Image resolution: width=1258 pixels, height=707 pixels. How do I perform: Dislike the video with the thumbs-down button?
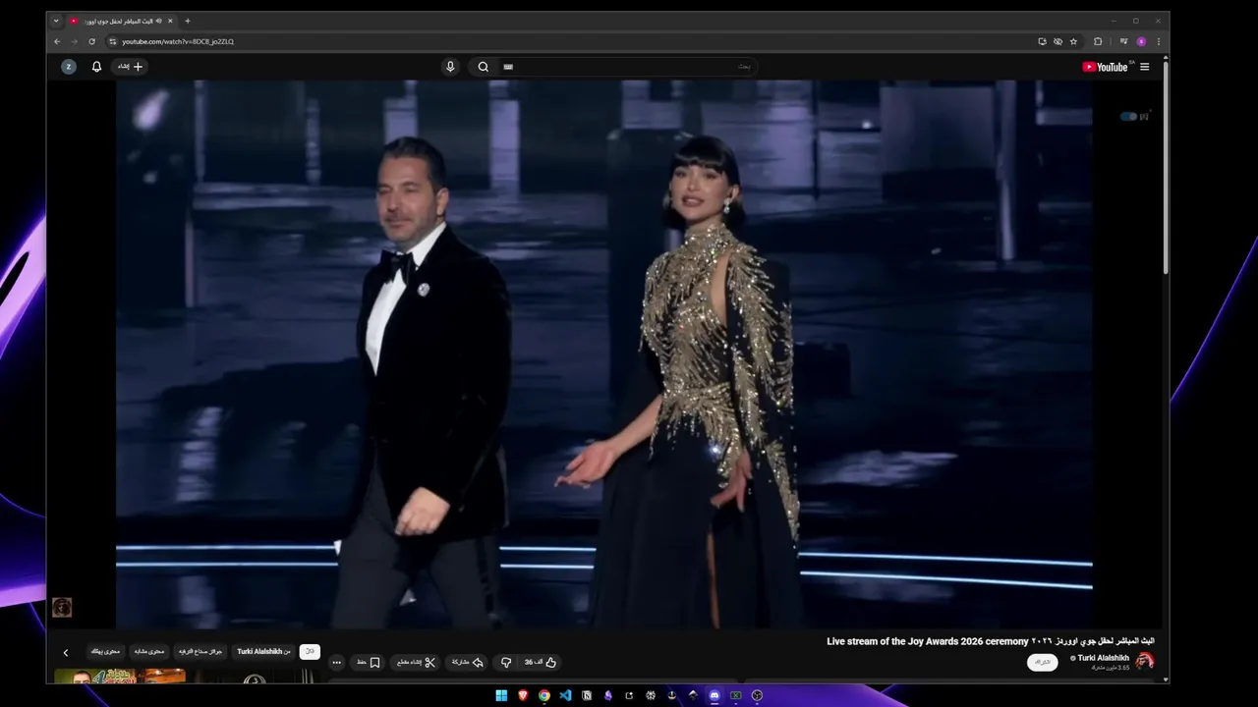[505, 663]
